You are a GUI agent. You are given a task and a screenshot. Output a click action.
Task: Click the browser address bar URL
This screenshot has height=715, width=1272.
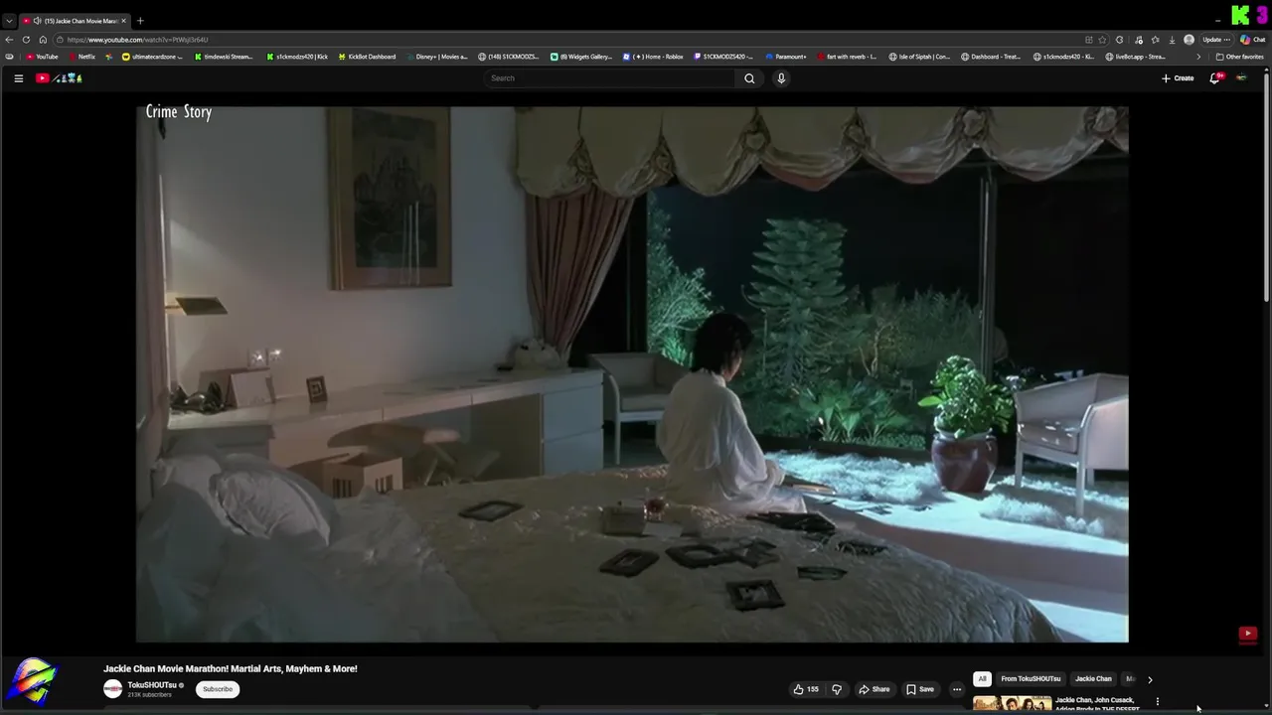(137, 40)
